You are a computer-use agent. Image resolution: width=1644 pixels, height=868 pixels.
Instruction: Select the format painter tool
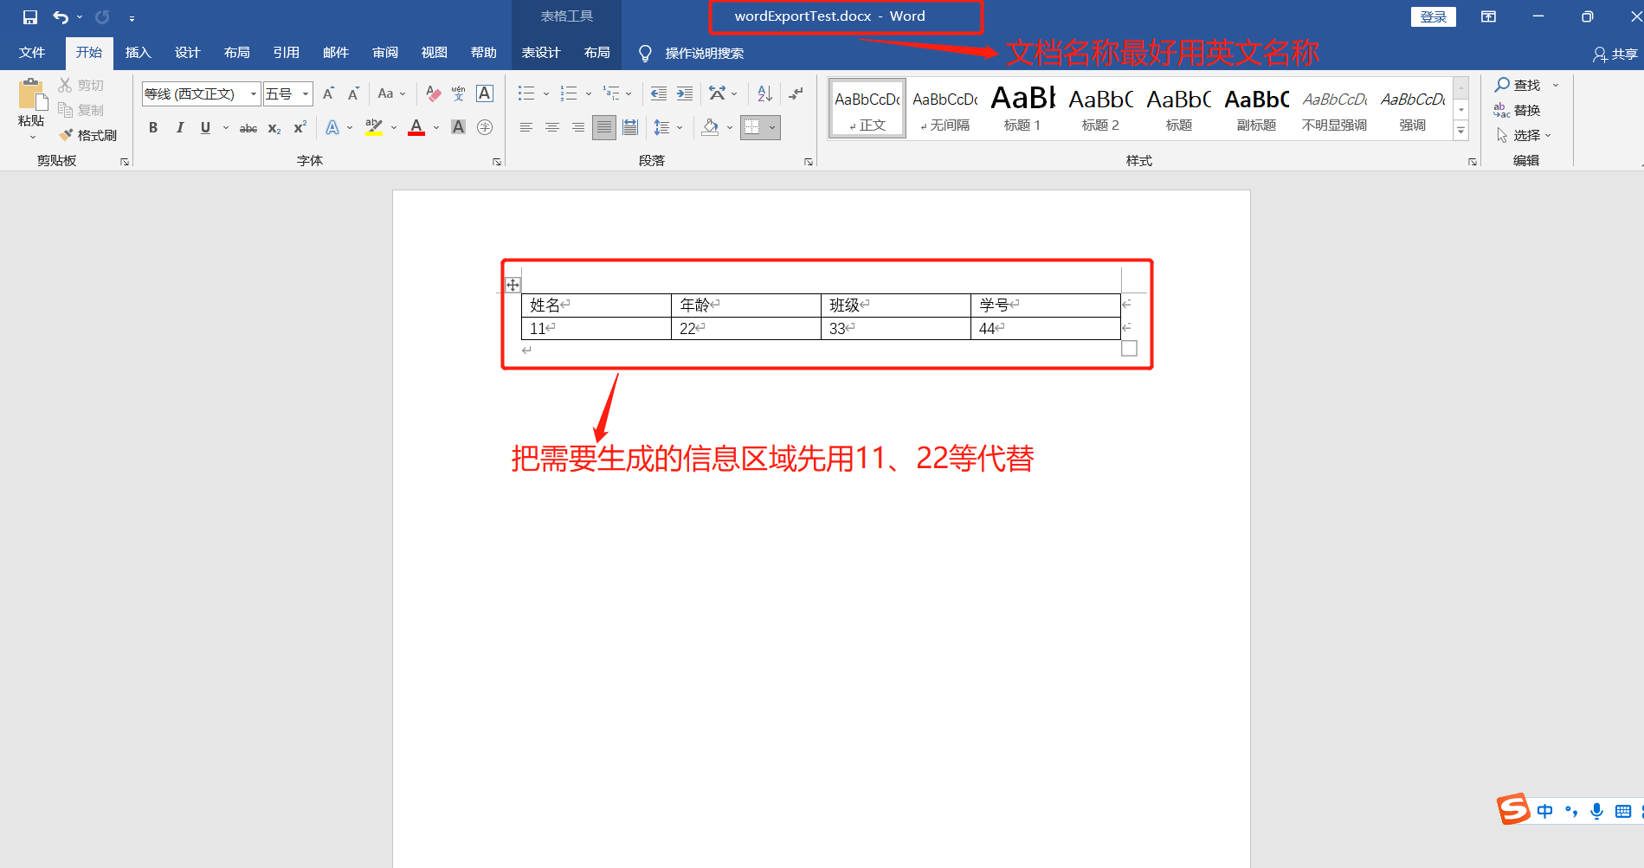[x=87, y=134]
